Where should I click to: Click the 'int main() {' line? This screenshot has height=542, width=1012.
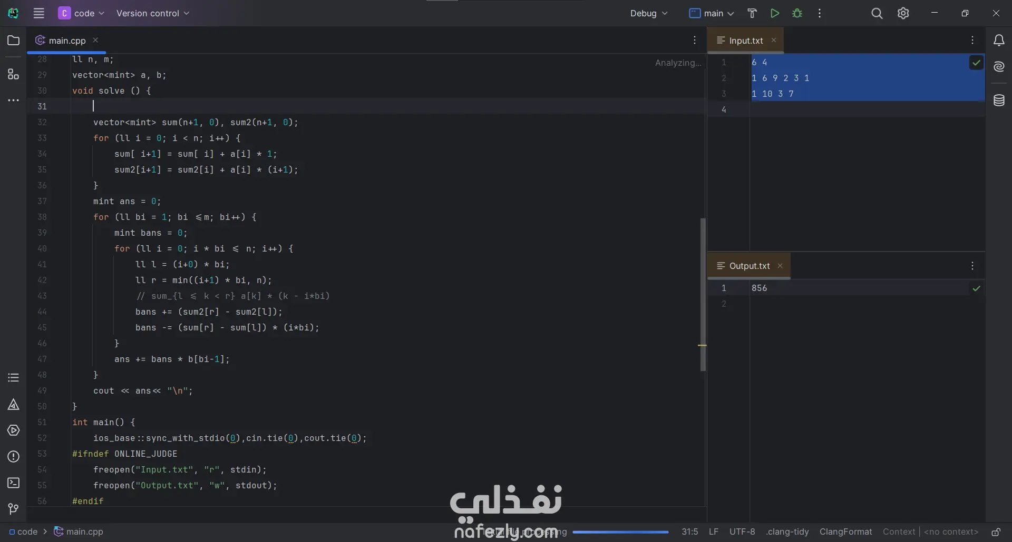point(104,422)
